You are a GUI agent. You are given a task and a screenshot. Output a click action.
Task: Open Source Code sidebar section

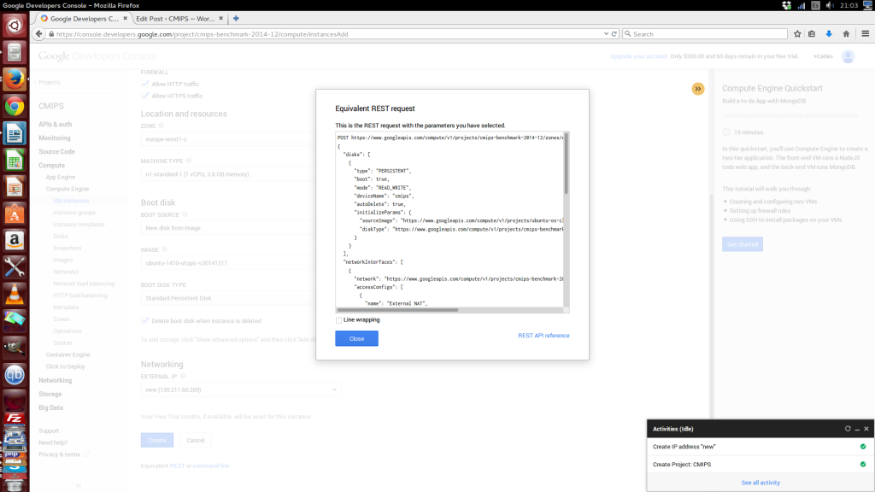(56, 152)
